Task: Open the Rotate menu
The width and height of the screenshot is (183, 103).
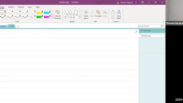Action: pyautogui.click(x=105, y=14)
